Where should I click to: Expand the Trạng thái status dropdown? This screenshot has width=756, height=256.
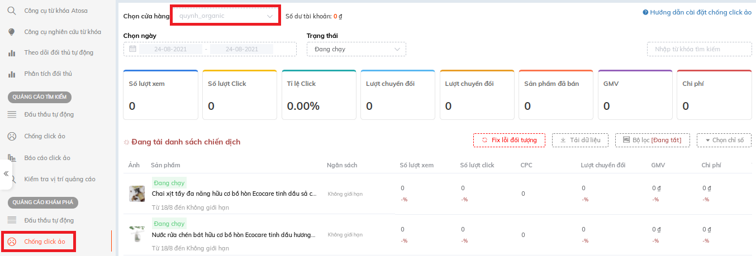tap(356, 49)
